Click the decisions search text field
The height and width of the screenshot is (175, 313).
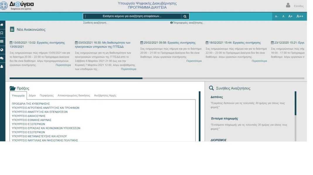coord(132,16)
